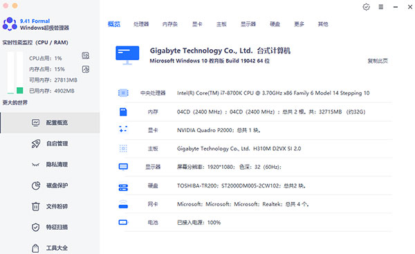Click the 文件粉碎 trash bin icon
415x254 pixels.
[x=36, y=206]
